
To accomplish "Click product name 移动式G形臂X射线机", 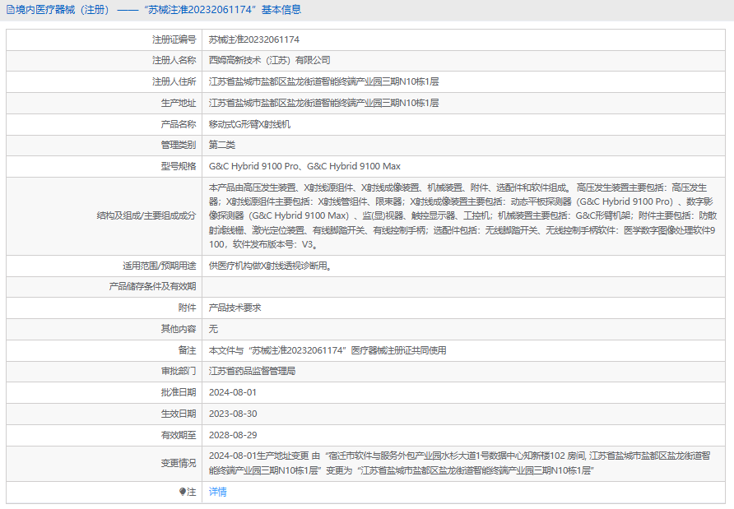I will pos(249,125).
